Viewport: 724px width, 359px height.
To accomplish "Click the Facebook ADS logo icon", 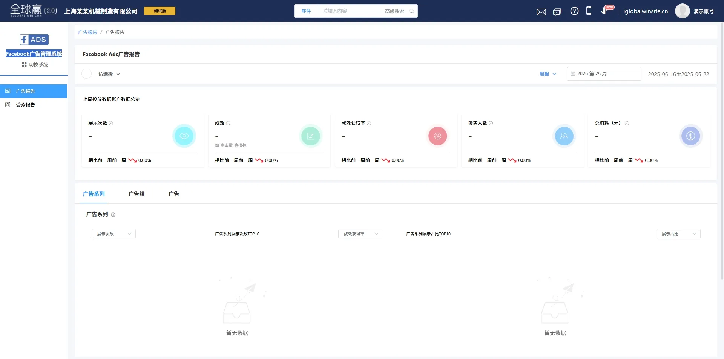I will coord(34,40).
